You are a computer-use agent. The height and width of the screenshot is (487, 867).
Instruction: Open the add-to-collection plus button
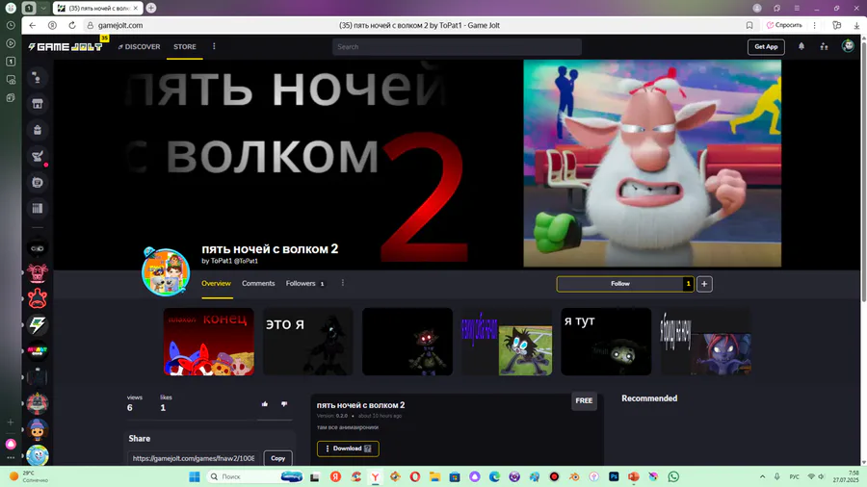click(x=704, y=284)
